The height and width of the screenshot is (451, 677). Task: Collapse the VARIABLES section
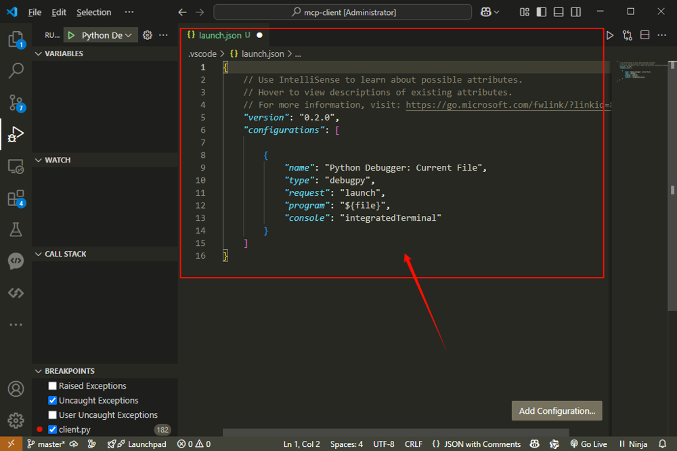64,53
